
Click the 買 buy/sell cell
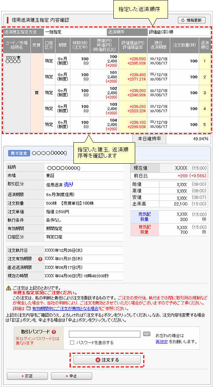click(36, 93)
